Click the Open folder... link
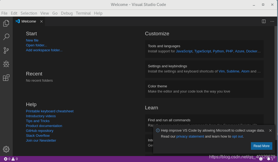The height and width of the screenshot is (162, 278). pyautogui.click(x=36, y=45)
